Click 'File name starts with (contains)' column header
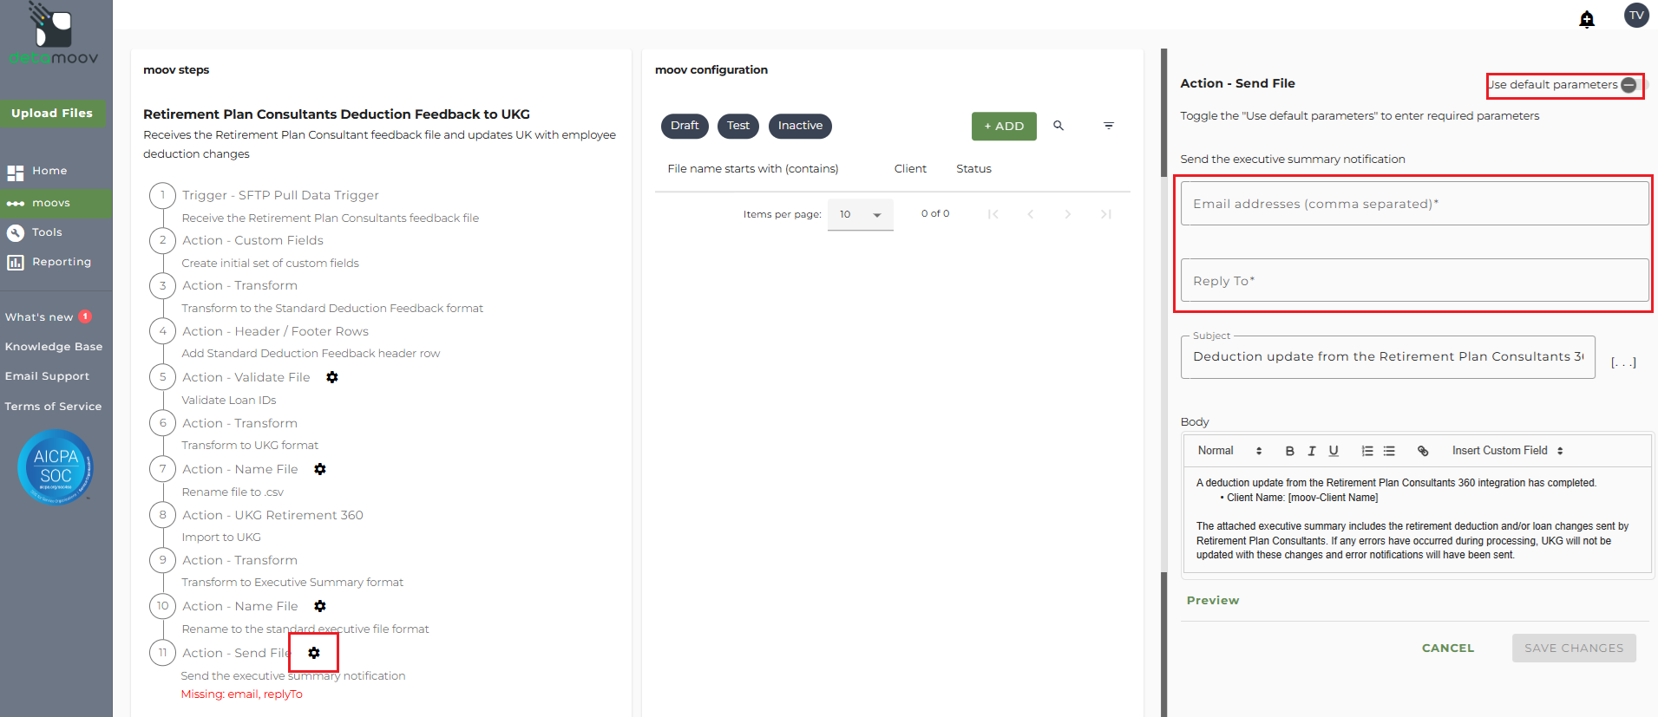This screenshot has width=1658, height=717. 753,169
